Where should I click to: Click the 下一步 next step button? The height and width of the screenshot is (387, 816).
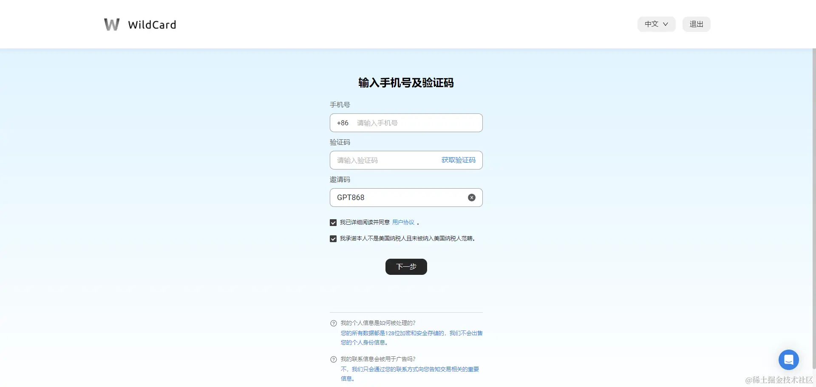406,267
